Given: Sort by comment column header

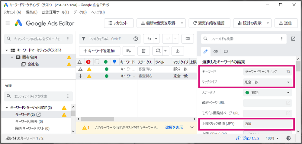Looking at the screenshot, I should point(97,62).
